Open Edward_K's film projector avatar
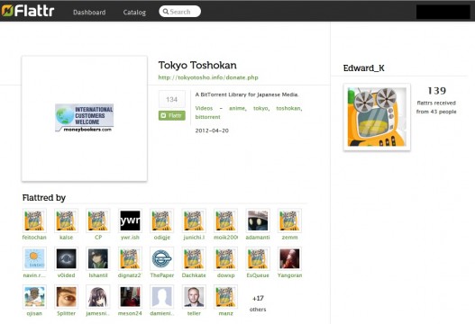This screenshot has height=324, width=475. click(377, 117)
